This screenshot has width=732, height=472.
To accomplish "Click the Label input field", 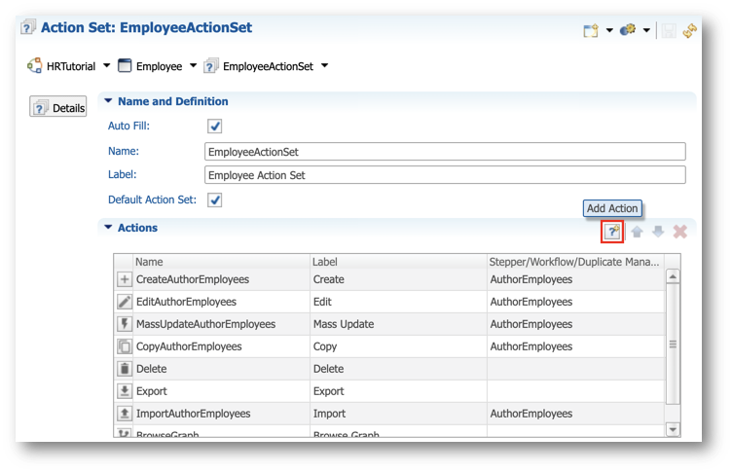I will click(445, 175).
